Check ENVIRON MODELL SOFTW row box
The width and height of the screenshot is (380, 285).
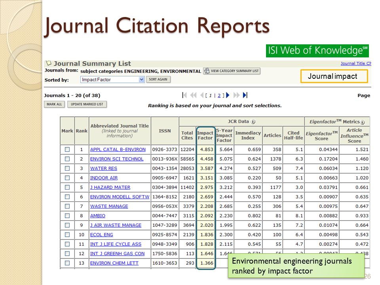[67, 197]
